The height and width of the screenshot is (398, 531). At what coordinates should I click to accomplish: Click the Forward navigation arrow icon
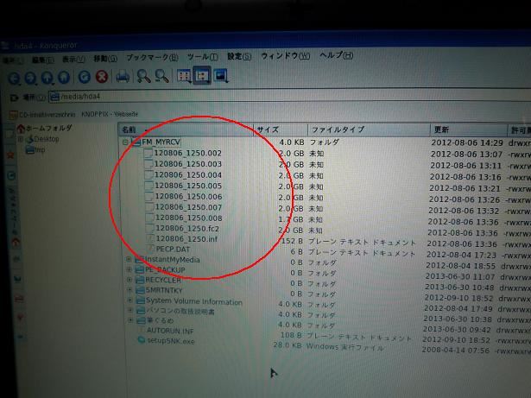(30, 78)
